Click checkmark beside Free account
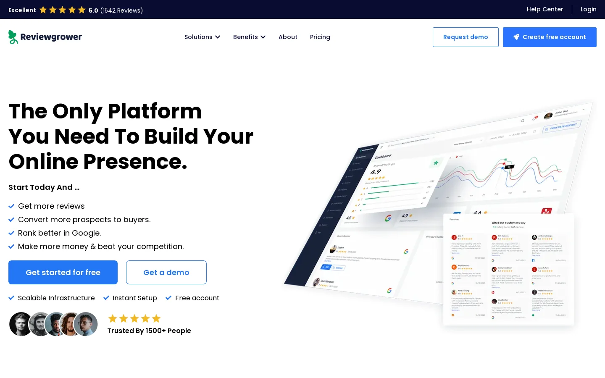605x378 pixels. click(168, 298)
